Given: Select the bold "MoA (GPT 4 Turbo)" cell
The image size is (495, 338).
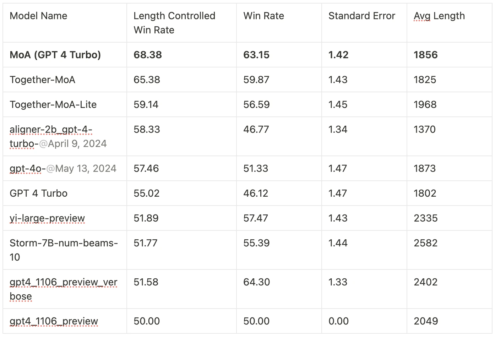Looking at the screenshot, I should (x=55, y=55).
